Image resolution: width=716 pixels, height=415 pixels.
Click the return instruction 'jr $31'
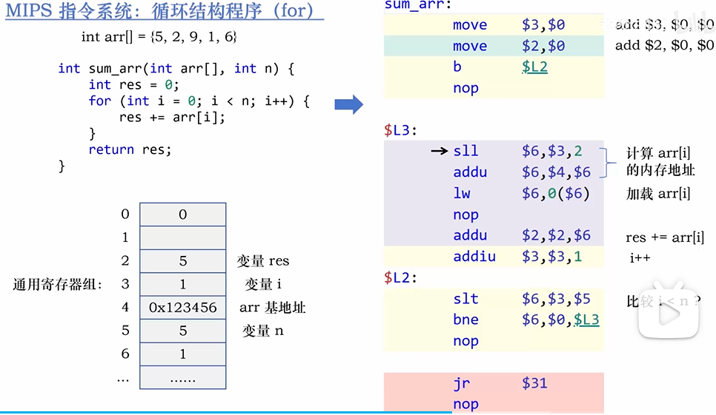coord(500,383)
